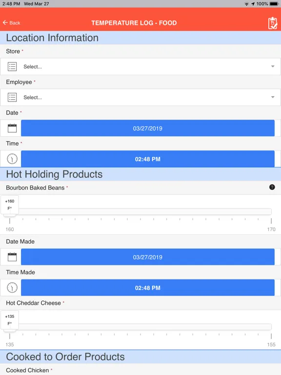Click the Employee list icon
281x375 pixels.
pyautogui.click(x=12, y=97)
